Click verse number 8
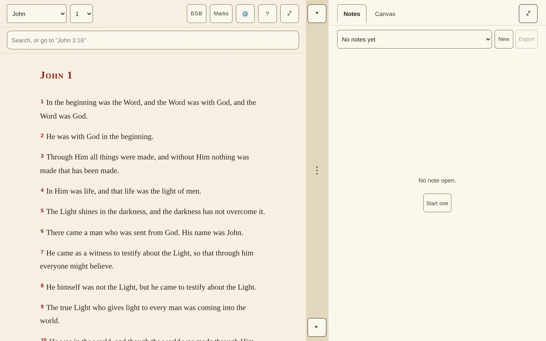 (x=42, y=285)
